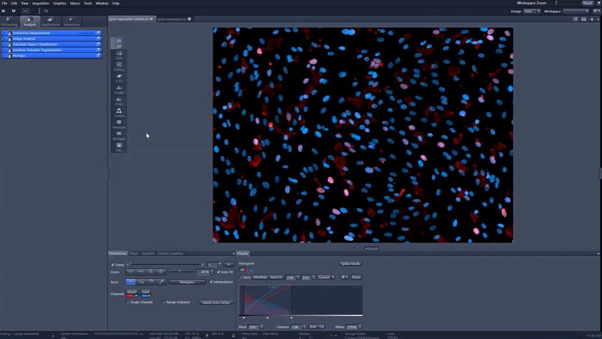Open the Split view
Screen dimensions: 602x339
(119, 55)
